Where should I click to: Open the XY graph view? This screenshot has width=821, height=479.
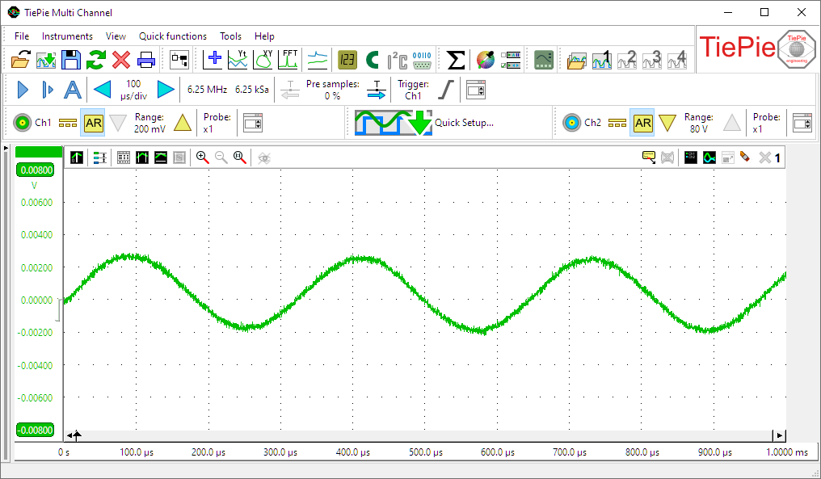[x=264, y=60]
